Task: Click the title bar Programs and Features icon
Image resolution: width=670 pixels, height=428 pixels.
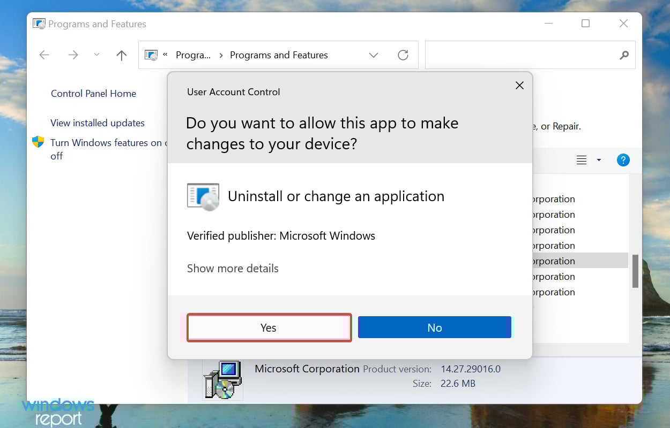Action: coord(39,24)
